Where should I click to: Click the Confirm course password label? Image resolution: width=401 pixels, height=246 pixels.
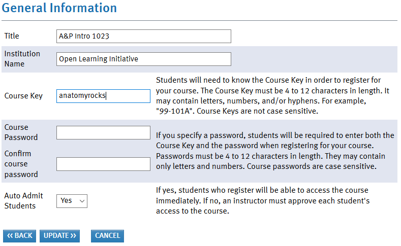(21, 164)
